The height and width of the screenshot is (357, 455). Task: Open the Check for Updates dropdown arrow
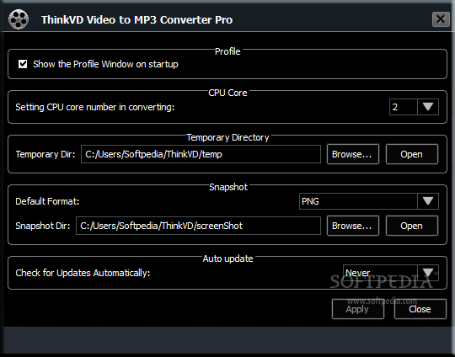coord(428,273)
